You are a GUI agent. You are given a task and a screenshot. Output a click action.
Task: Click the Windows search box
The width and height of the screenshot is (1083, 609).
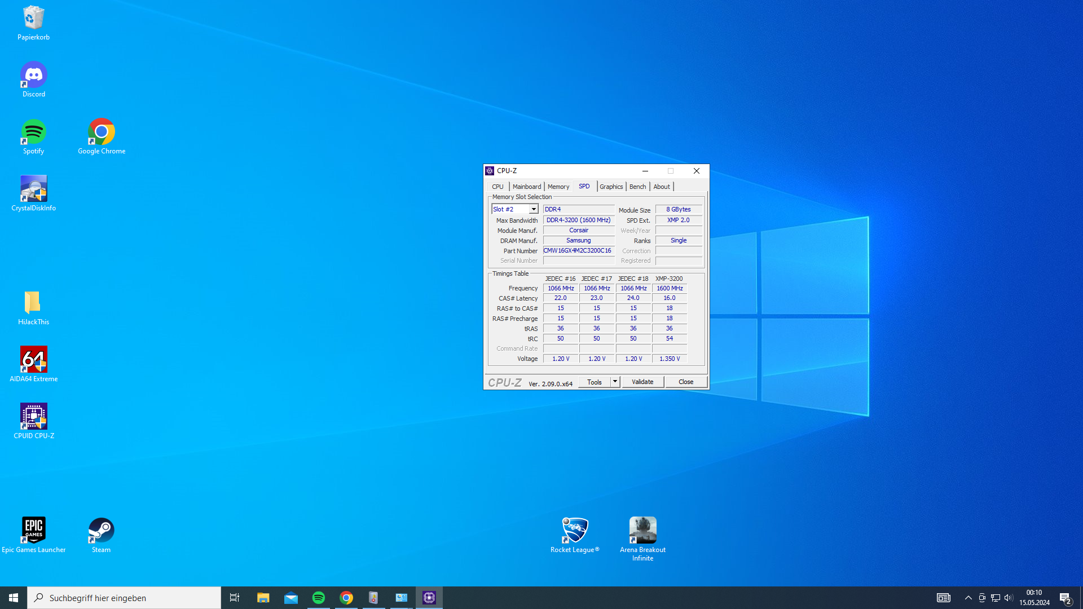(x=124, y=598)
